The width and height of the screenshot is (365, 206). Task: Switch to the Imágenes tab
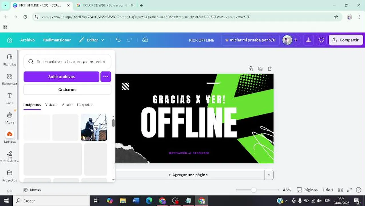[x=32, y=105]
